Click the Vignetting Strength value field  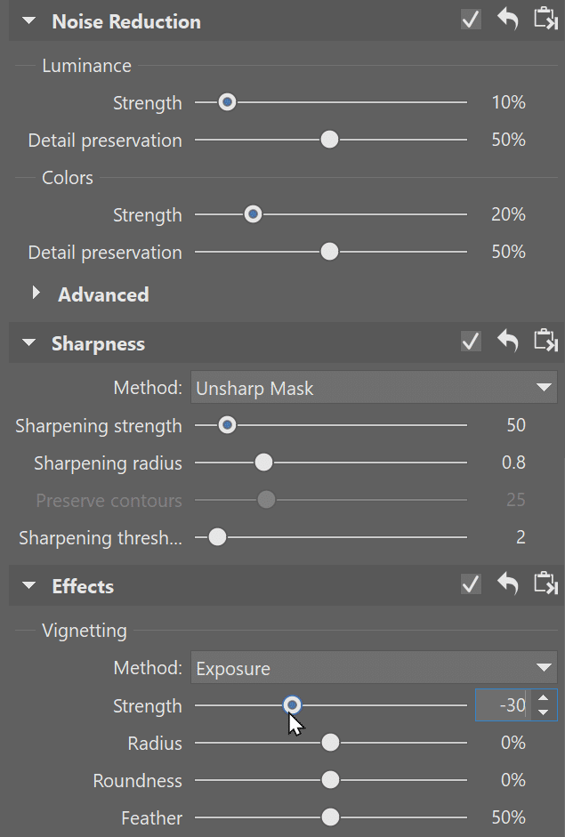pyautogui.click(x=502, y=705)
